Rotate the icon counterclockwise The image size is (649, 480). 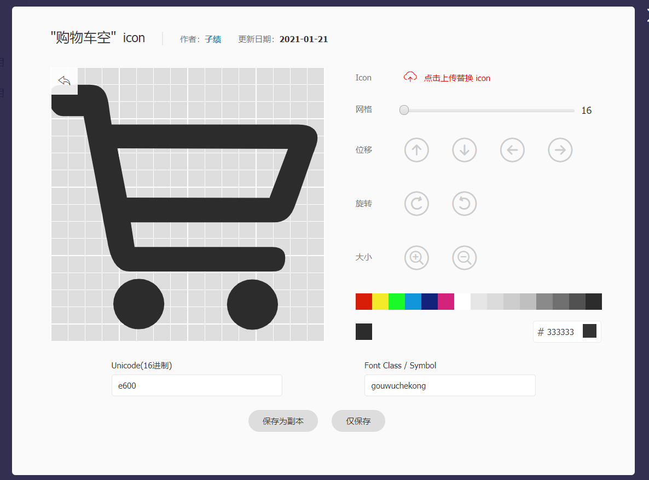pyautogui.click(x=465, y=204)
